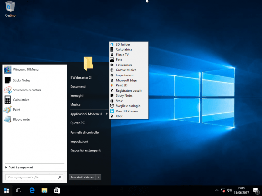
Task: Open Documenti from Start menu
Action: [78, 86]
